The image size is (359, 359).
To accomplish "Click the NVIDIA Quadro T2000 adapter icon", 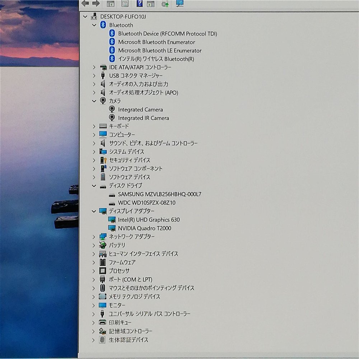I will (112, 228).
